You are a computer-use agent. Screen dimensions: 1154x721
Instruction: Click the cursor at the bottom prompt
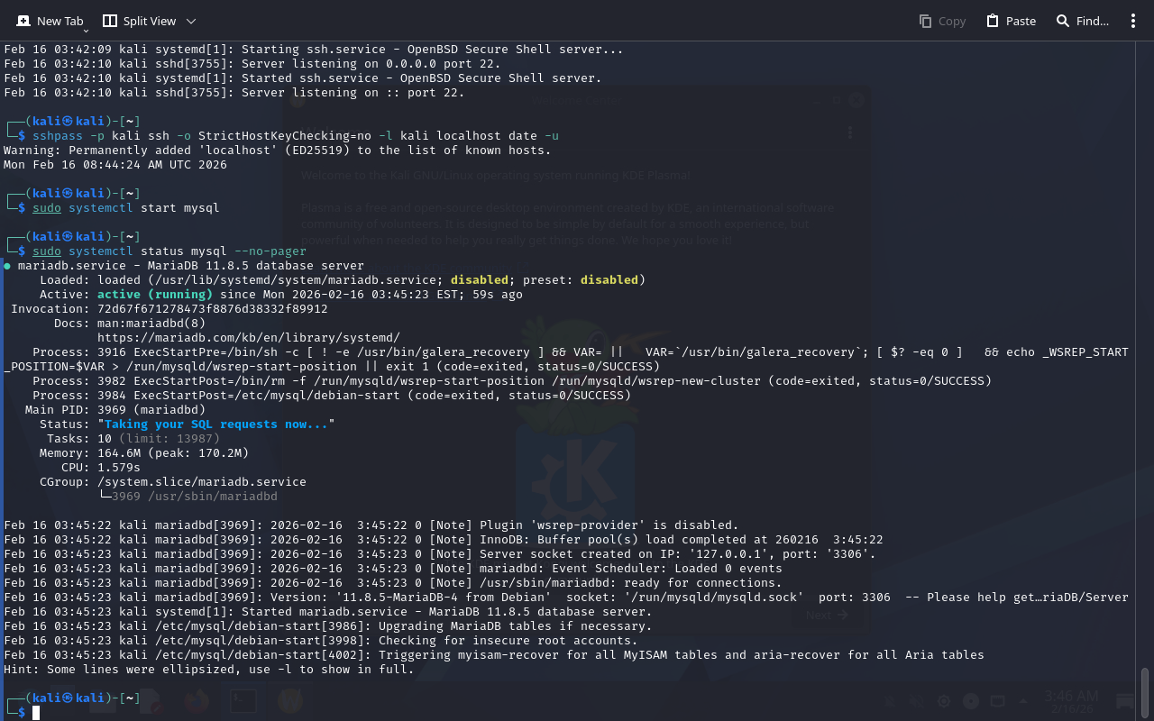tap(37, 713)
